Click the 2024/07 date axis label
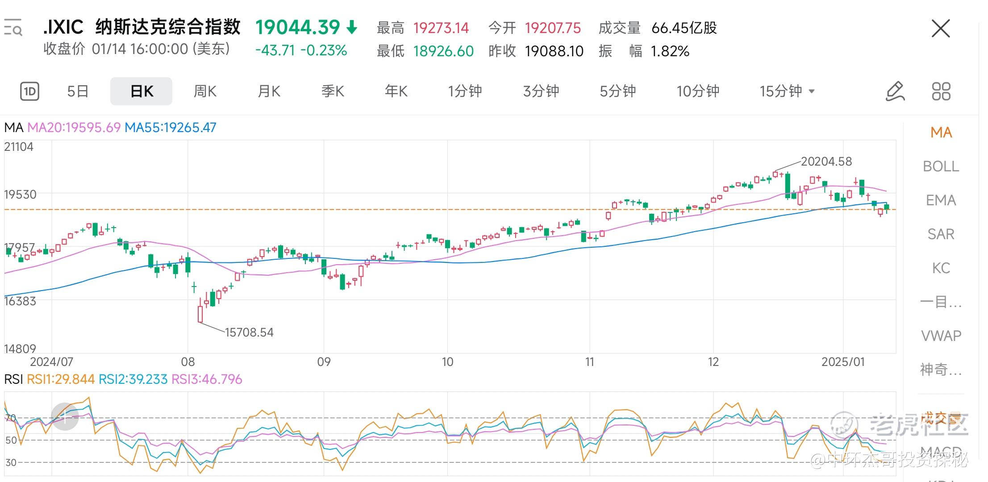The image size is (988, 482). 51,362
